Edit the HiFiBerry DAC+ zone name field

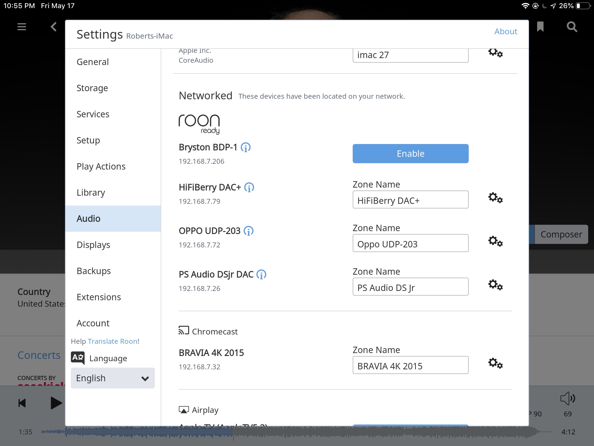pyautogui.click(x=410, y=199)
